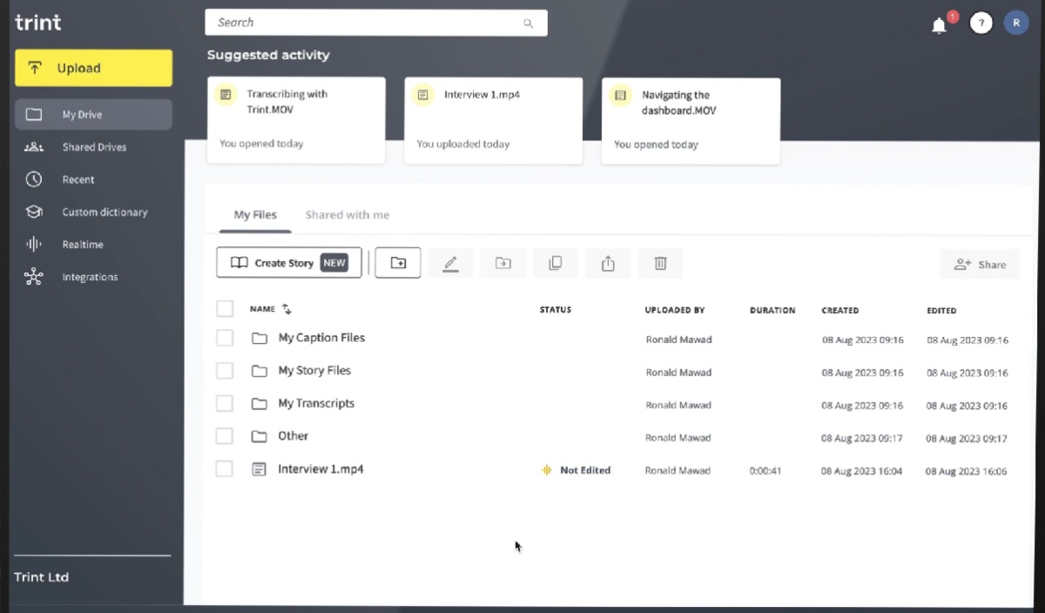Viewport: 1045px width, 613px height.
Task: Open Interview 1.mp4 suggested card
Action: tap(494, 120)
